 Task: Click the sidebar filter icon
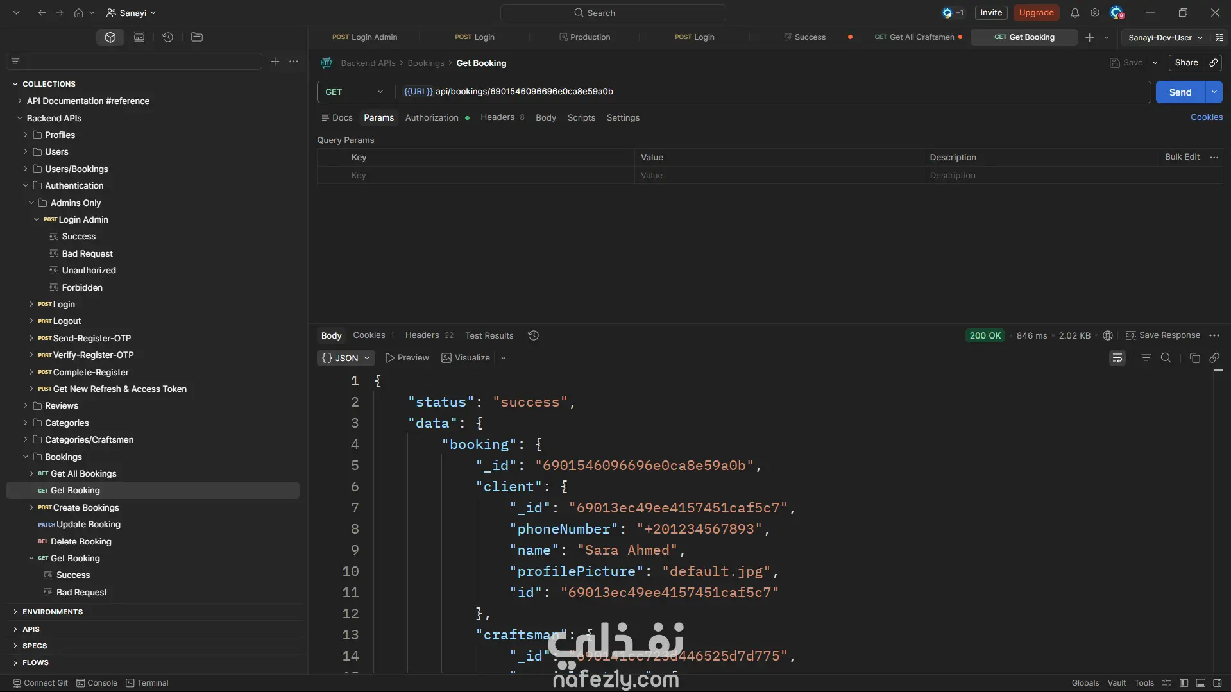point(15,62)
